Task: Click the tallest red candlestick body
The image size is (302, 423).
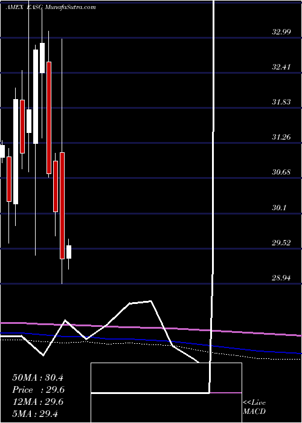Action: point(49,118)
